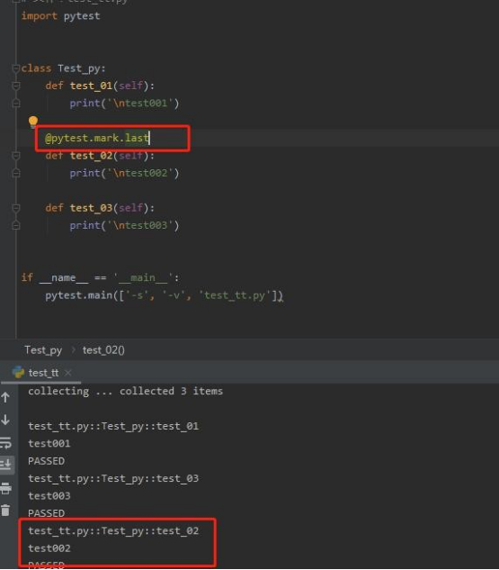This screenshot has height=570, width=499.
Task: Click the test_01 function name
Action: click(x=91, y=86)
